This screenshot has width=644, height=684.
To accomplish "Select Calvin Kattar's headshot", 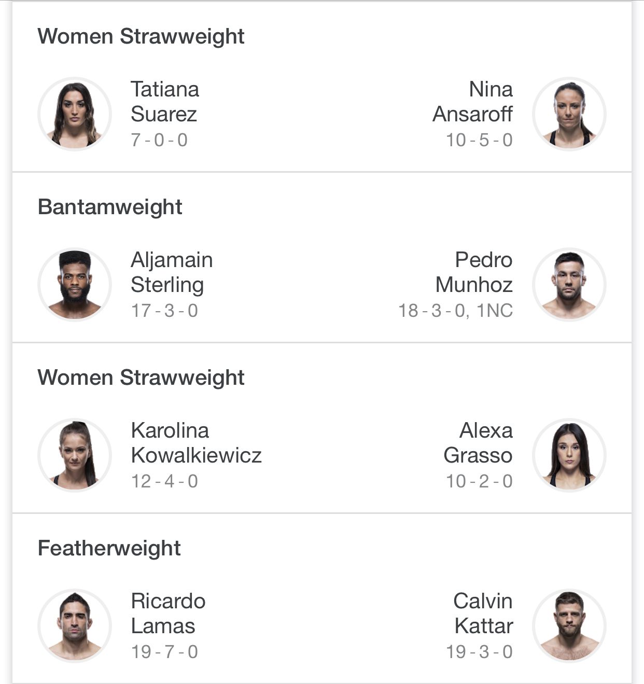I will [x=569, y=626].
